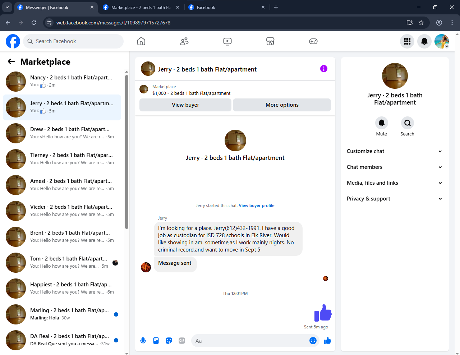
Task: Open Amesl's conversation
Action: (62, 185)
